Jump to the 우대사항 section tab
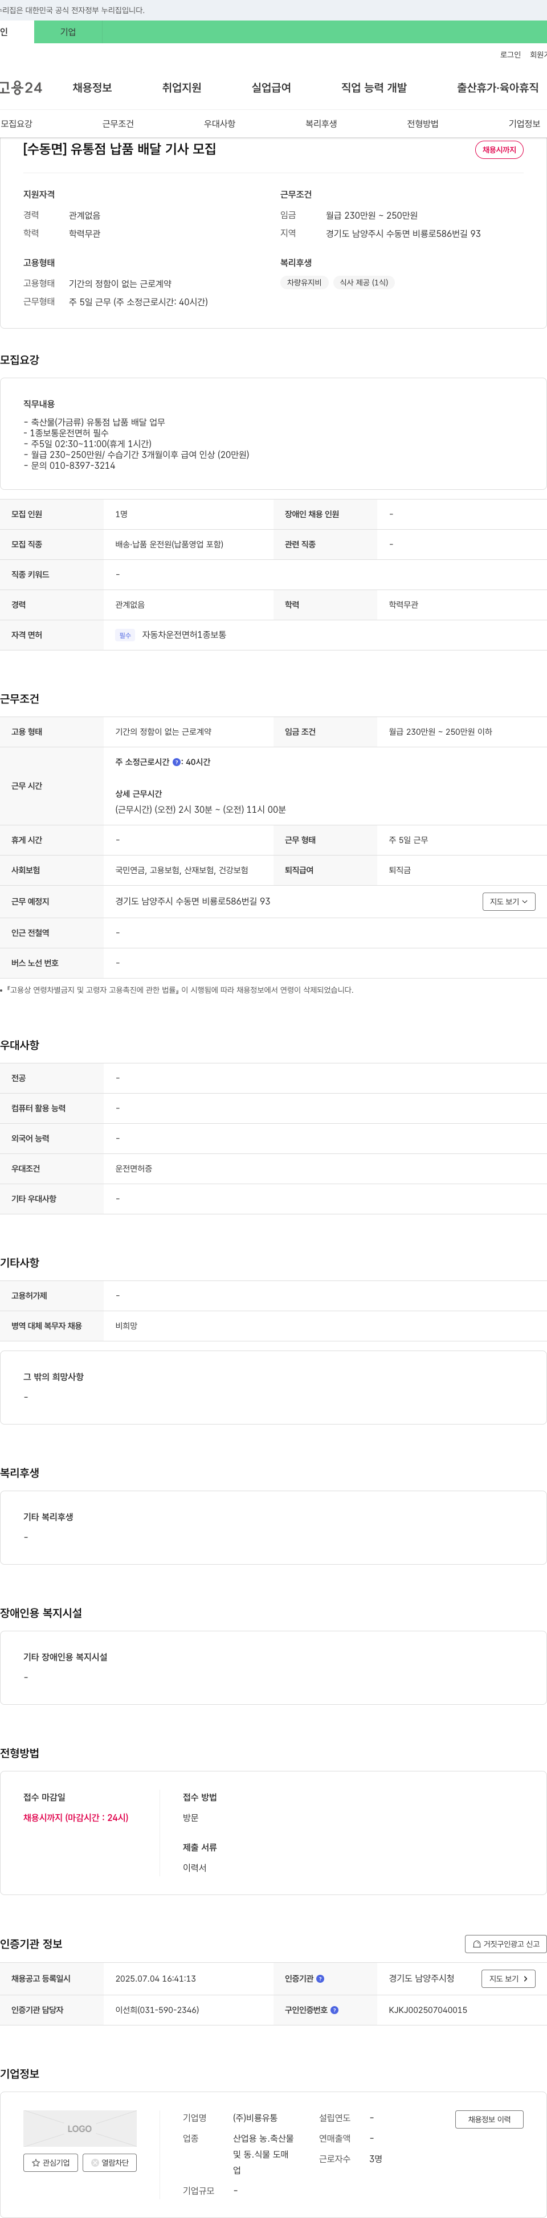The width and height of the screenshot is (547, 2218). (x=220, y=124)
